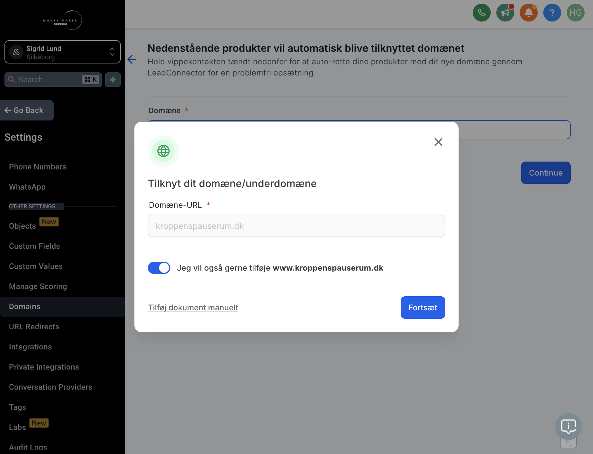The image size is (593, 454).
Task: Open Private Integrations settings
Action: pyautogui.click(x=44, y=367)
